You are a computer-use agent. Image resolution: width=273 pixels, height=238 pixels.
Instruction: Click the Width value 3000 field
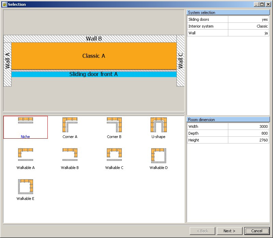[x=248, y=126]
